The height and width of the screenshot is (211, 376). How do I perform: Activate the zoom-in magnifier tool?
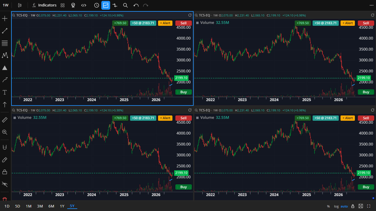[5, 132]
